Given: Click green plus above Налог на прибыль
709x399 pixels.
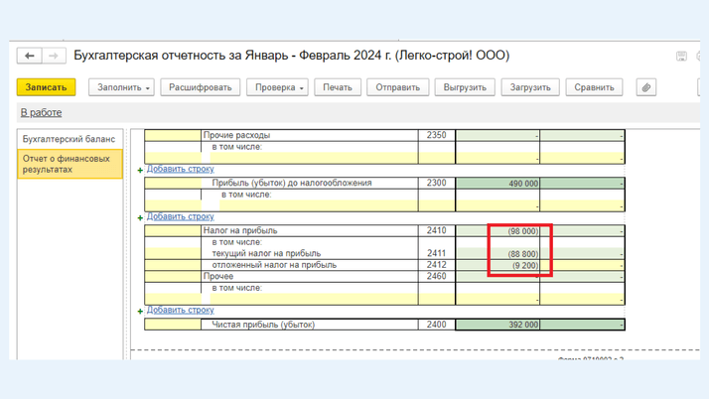Looking at the screenshot, I should (140, 217).
